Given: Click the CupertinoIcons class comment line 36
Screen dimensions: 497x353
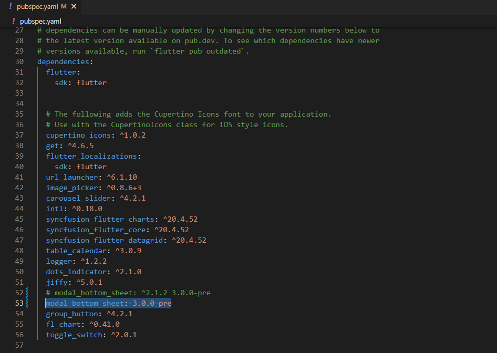Looking at the screenshot, I should [167, 125].
